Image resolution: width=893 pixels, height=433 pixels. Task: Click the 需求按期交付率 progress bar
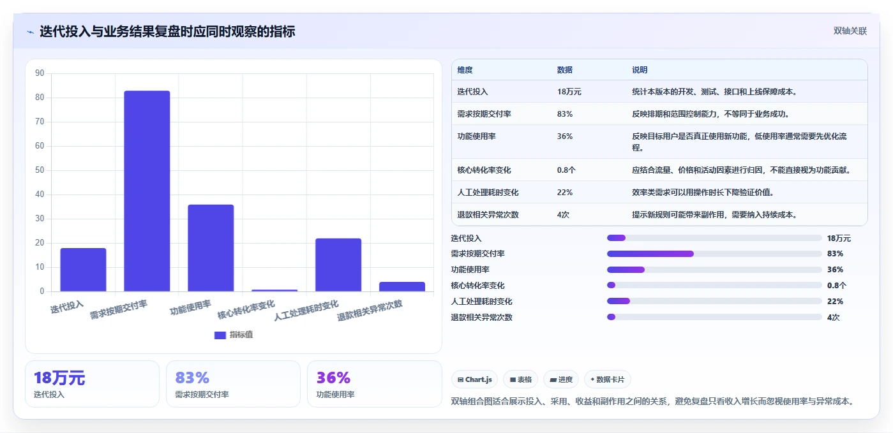click(714, 254)
